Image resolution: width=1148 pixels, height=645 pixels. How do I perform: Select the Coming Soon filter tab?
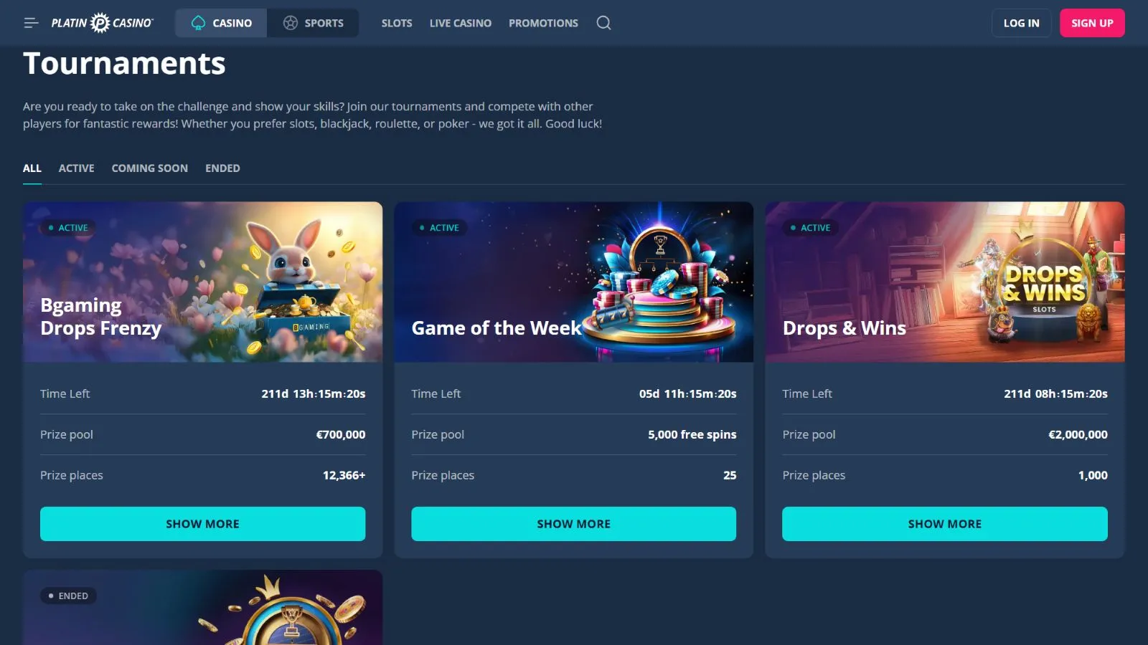[149, 168]
